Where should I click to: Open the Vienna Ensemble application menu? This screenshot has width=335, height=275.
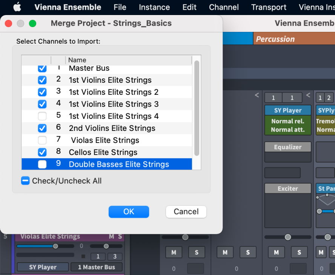[x=68, y=7]
